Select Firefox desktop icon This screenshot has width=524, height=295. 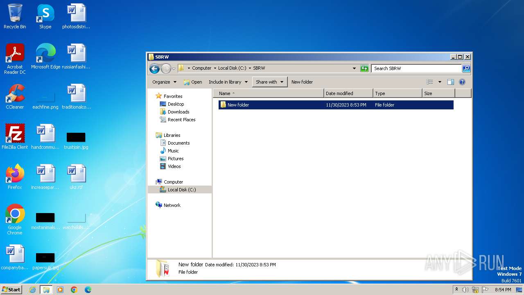point(15,177)
